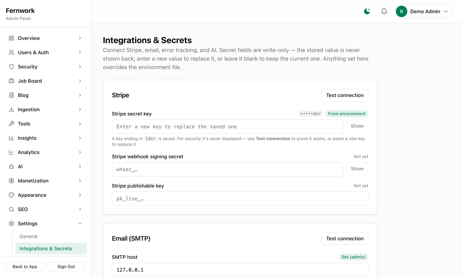462x277 pixels.
Task: Click the Tools wrench icon
Action: click(x=11, y=124)
